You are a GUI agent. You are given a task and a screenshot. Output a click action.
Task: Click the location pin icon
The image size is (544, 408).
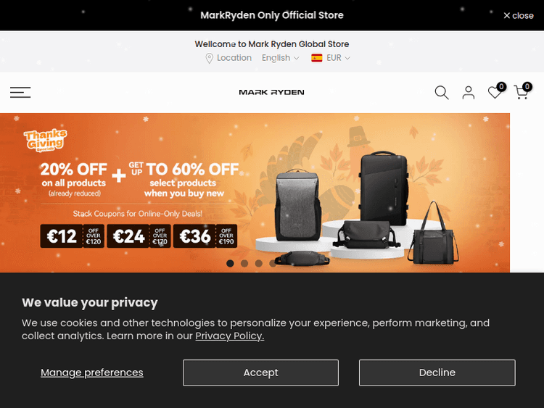(209, 58)
